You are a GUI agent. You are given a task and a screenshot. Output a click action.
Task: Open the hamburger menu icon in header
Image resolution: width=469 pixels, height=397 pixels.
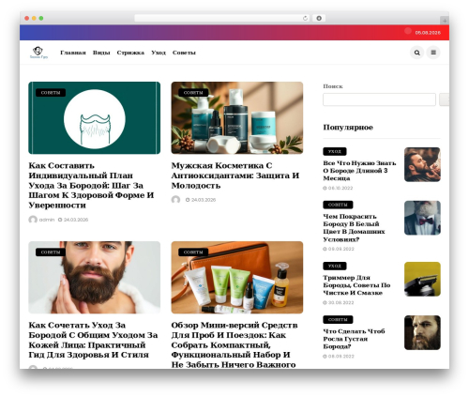coord(433,53)
